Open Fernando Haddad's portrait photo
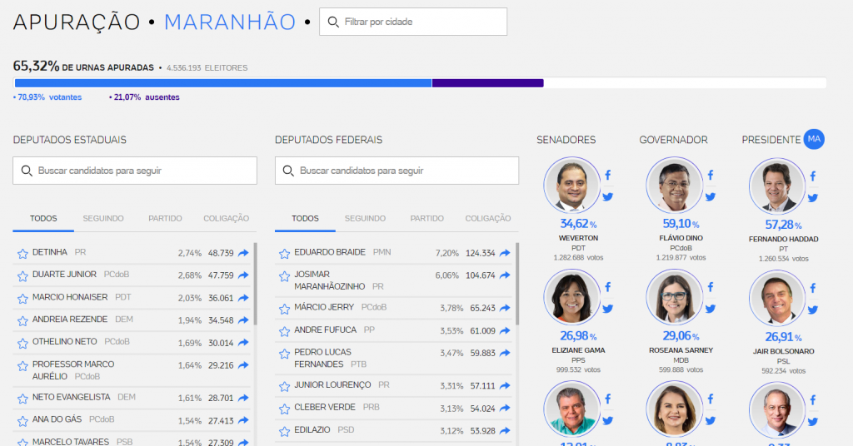The height and width of the screenshot is (446, 853). (x=777, y=186)
